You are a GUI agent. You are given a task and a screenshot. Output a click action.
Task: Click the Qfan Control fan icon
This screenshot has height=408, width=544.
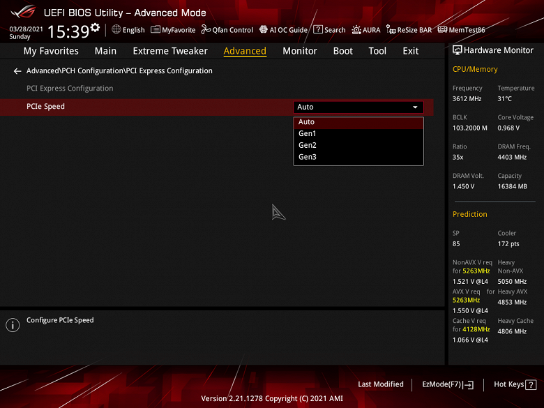(x=206, y=29)
